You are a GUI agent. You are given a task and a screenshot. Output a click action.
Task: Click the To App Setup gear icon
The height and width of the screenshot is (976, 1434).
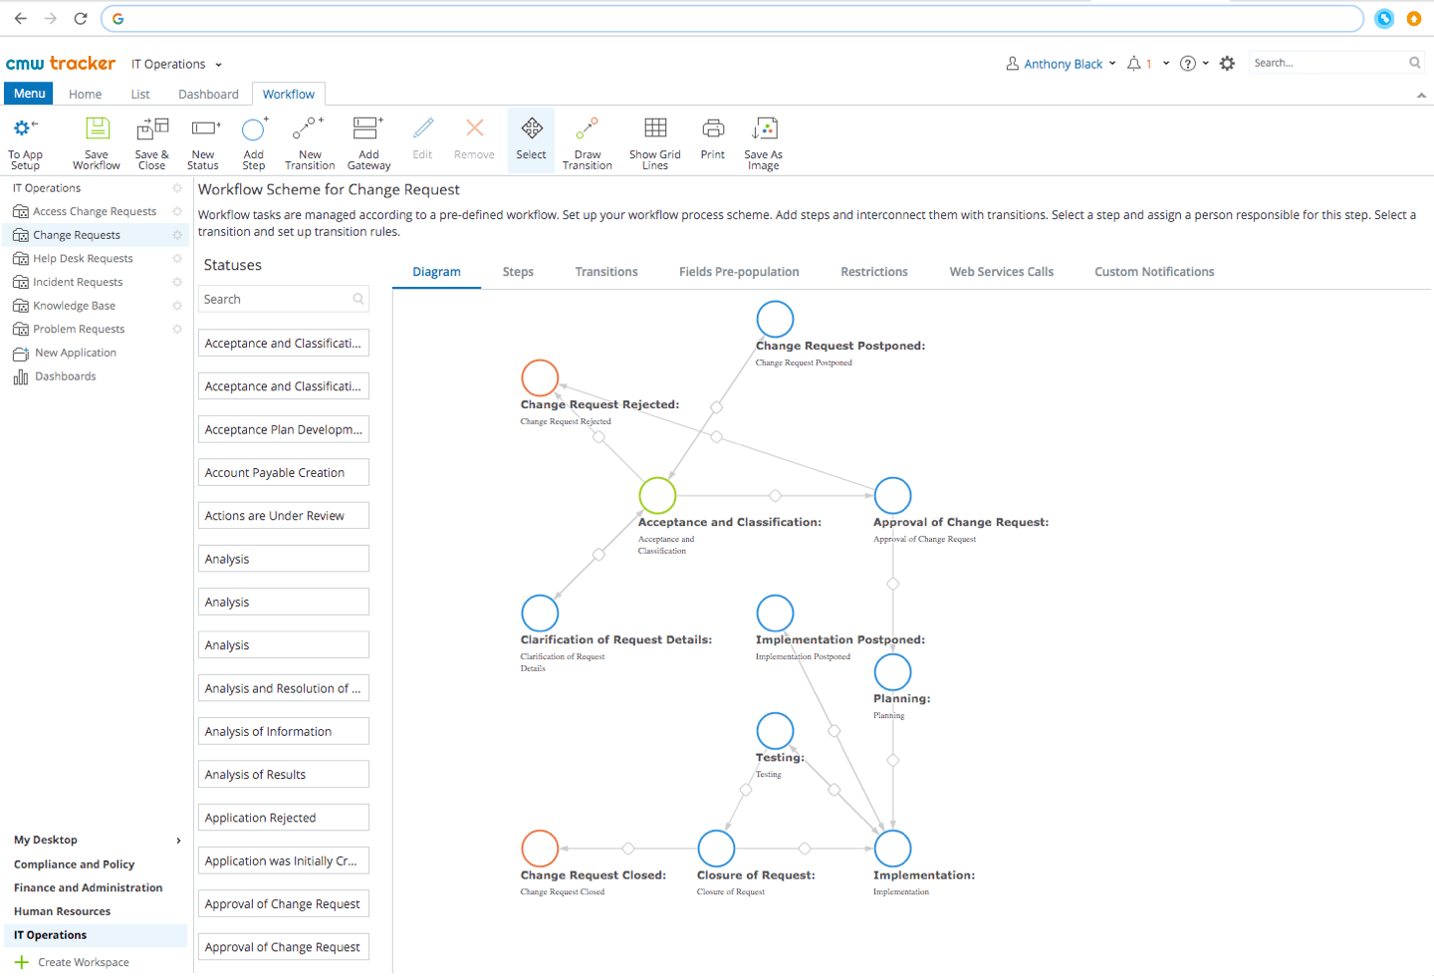click(x=24, y=127)
